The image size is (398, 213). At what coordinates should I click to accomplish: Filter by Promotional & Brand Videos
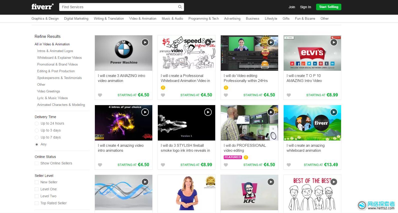57,64
